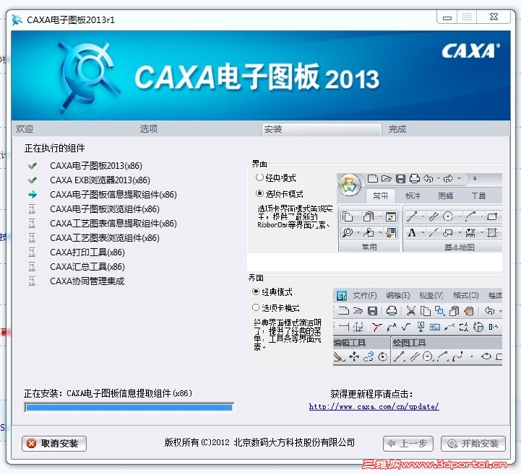Click the 取消安装 button
The width and height of the screenshot is (521, 474).
pos(54,444)
